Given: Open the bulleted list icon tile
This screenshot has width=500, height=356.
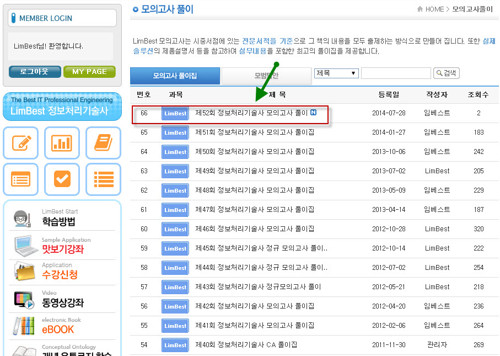Looking at the screenshot, I should pyautogui.click(x=103, y=179).
